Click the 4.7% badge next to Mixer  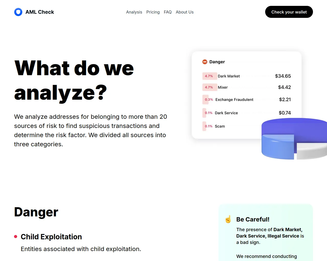click(x=209, y=87)
